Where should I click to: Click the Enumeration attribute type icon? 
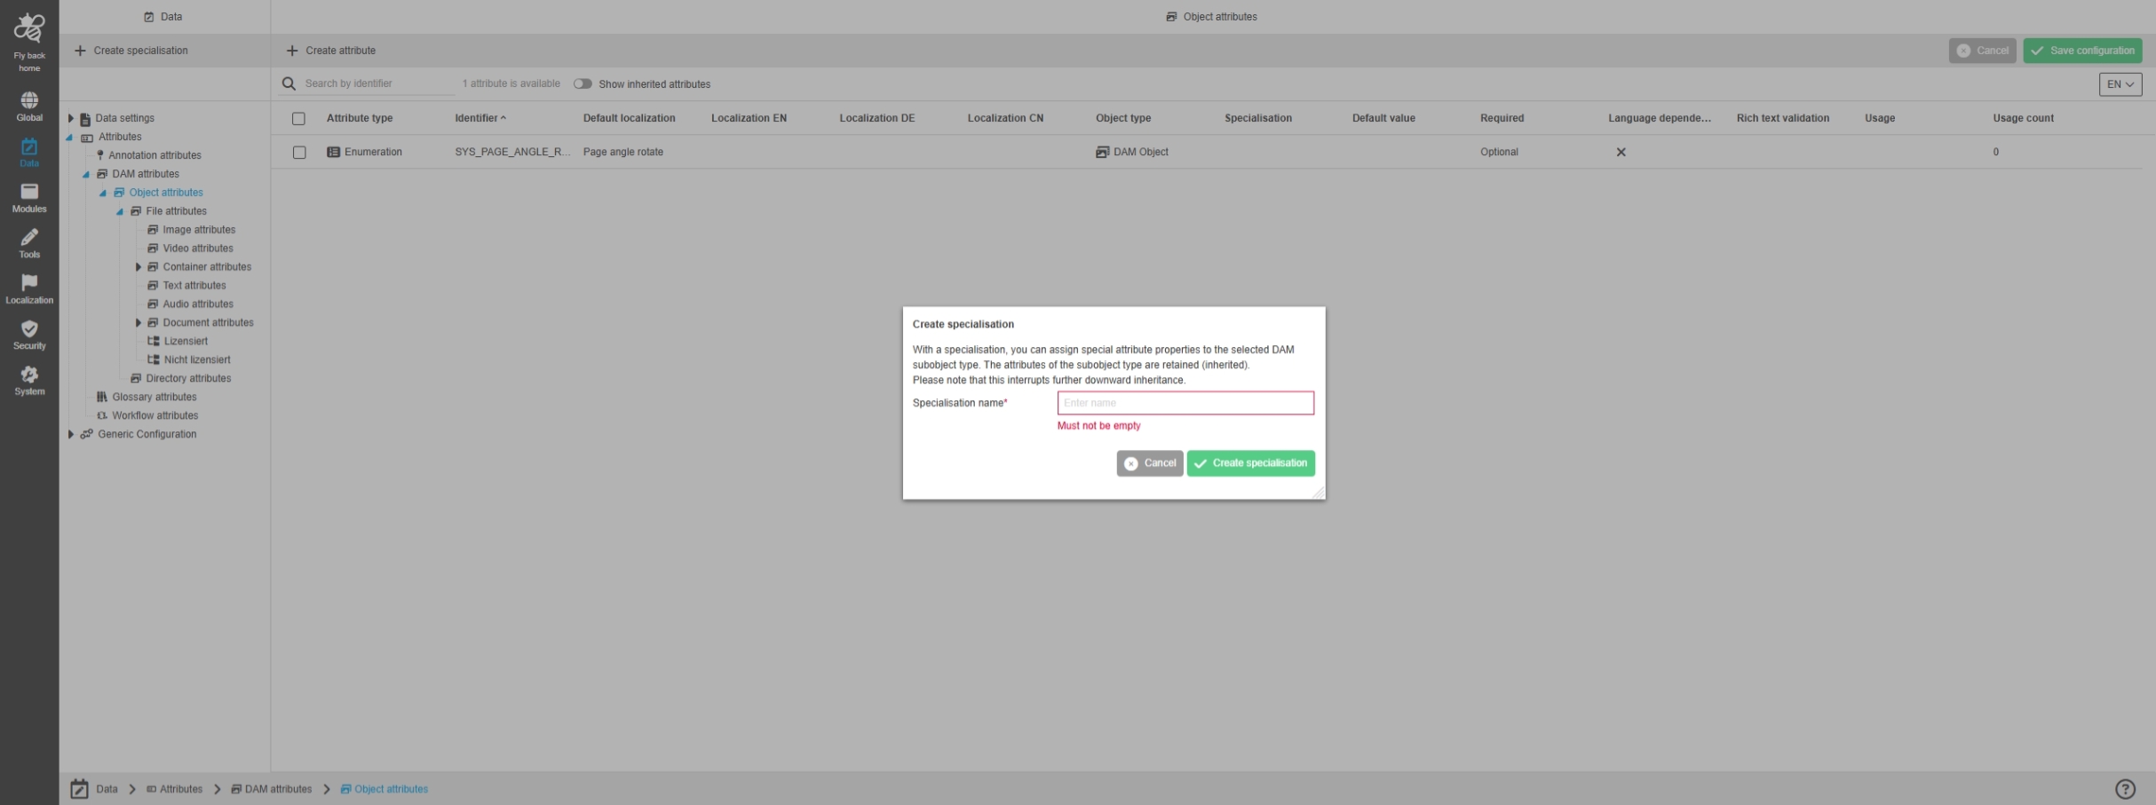[334, 152]
